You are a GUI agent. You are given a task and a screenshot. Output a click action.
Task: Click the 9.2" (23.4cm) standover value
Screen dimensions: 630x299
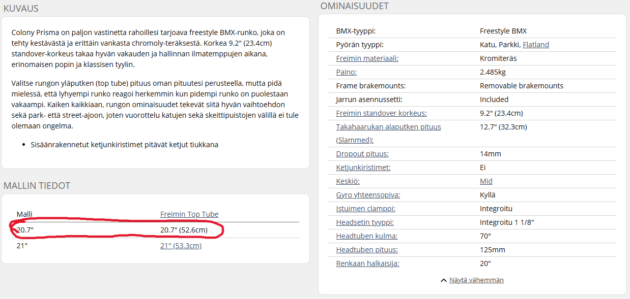click(x=501, y=113)
